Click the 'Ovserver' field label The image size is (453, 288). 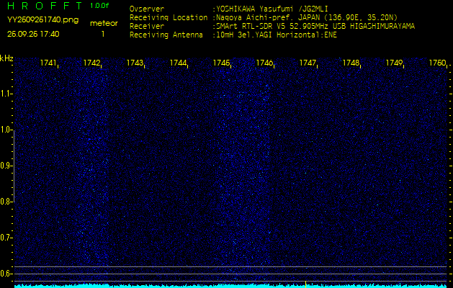click(147, 9)
